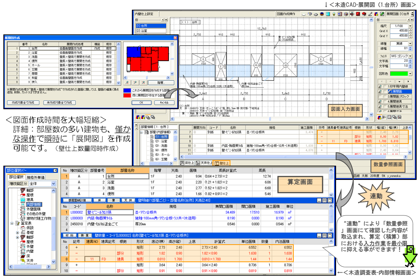Enable the 5.展開建具寸法 layer checkbox
This screenshot has height=279, width=420.
(x=385, y=107)
